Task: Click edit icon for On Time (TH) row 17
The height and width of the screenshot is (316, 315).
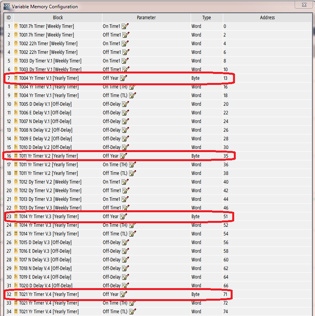Action: (132, 165)
